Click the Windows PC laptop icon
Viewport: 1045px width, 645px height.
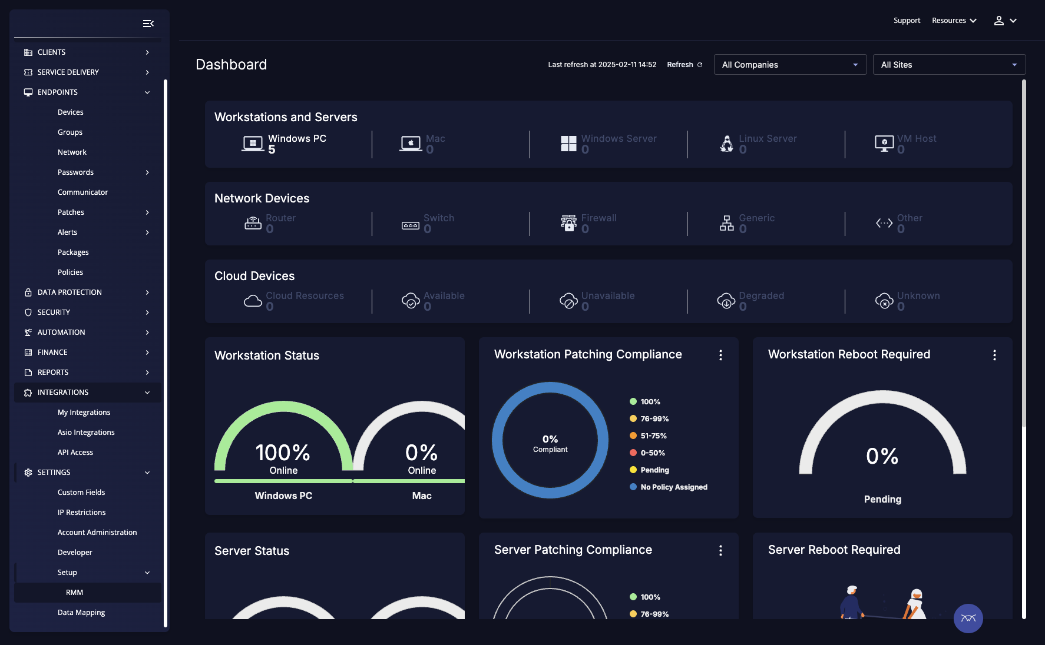[253, 144]
